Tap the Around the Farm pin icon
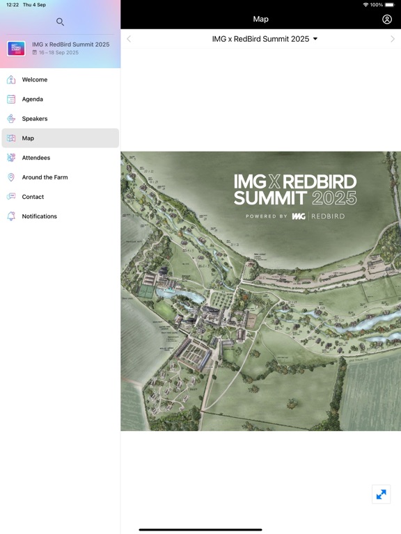The width and height of the screenshot is (401, 534). (x=11, y=177)
